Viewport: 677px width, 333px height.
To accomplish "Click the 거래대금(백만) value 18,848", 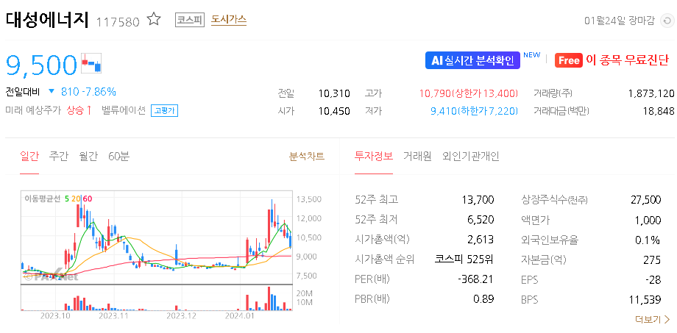I will click(x=659, y=111).
